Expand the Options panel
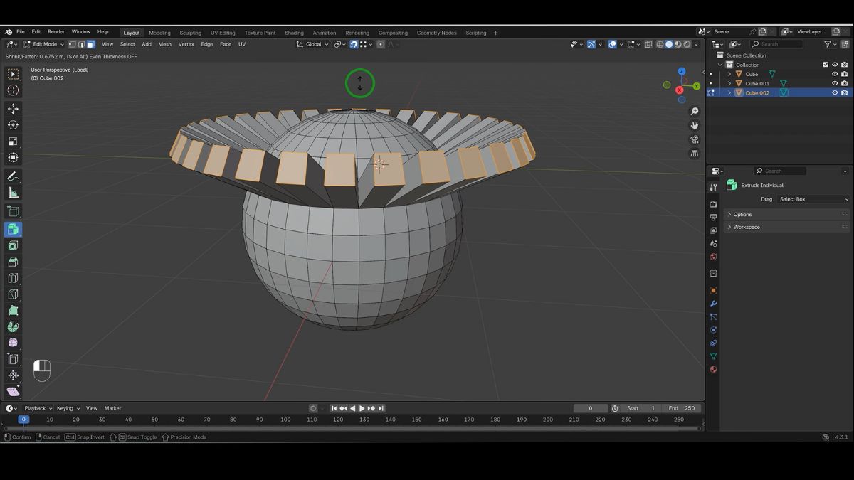Image resolution: width=854 pixels, height=480 pixels. (742, 214)
